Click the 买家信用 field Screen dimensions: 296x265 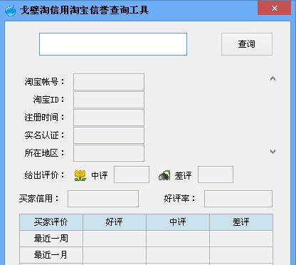[x=103, y=199]
